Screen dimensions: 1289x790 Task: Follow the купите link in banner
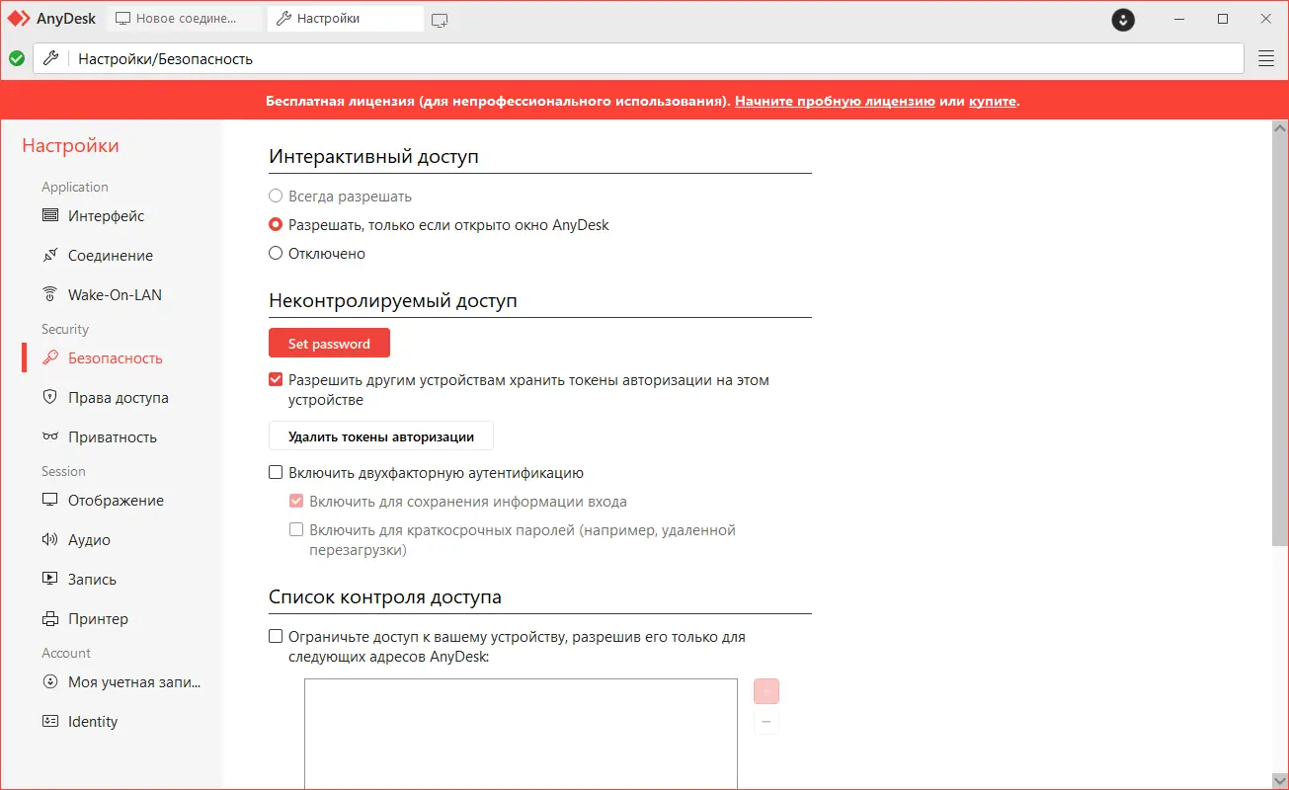[x=993, y=101]
